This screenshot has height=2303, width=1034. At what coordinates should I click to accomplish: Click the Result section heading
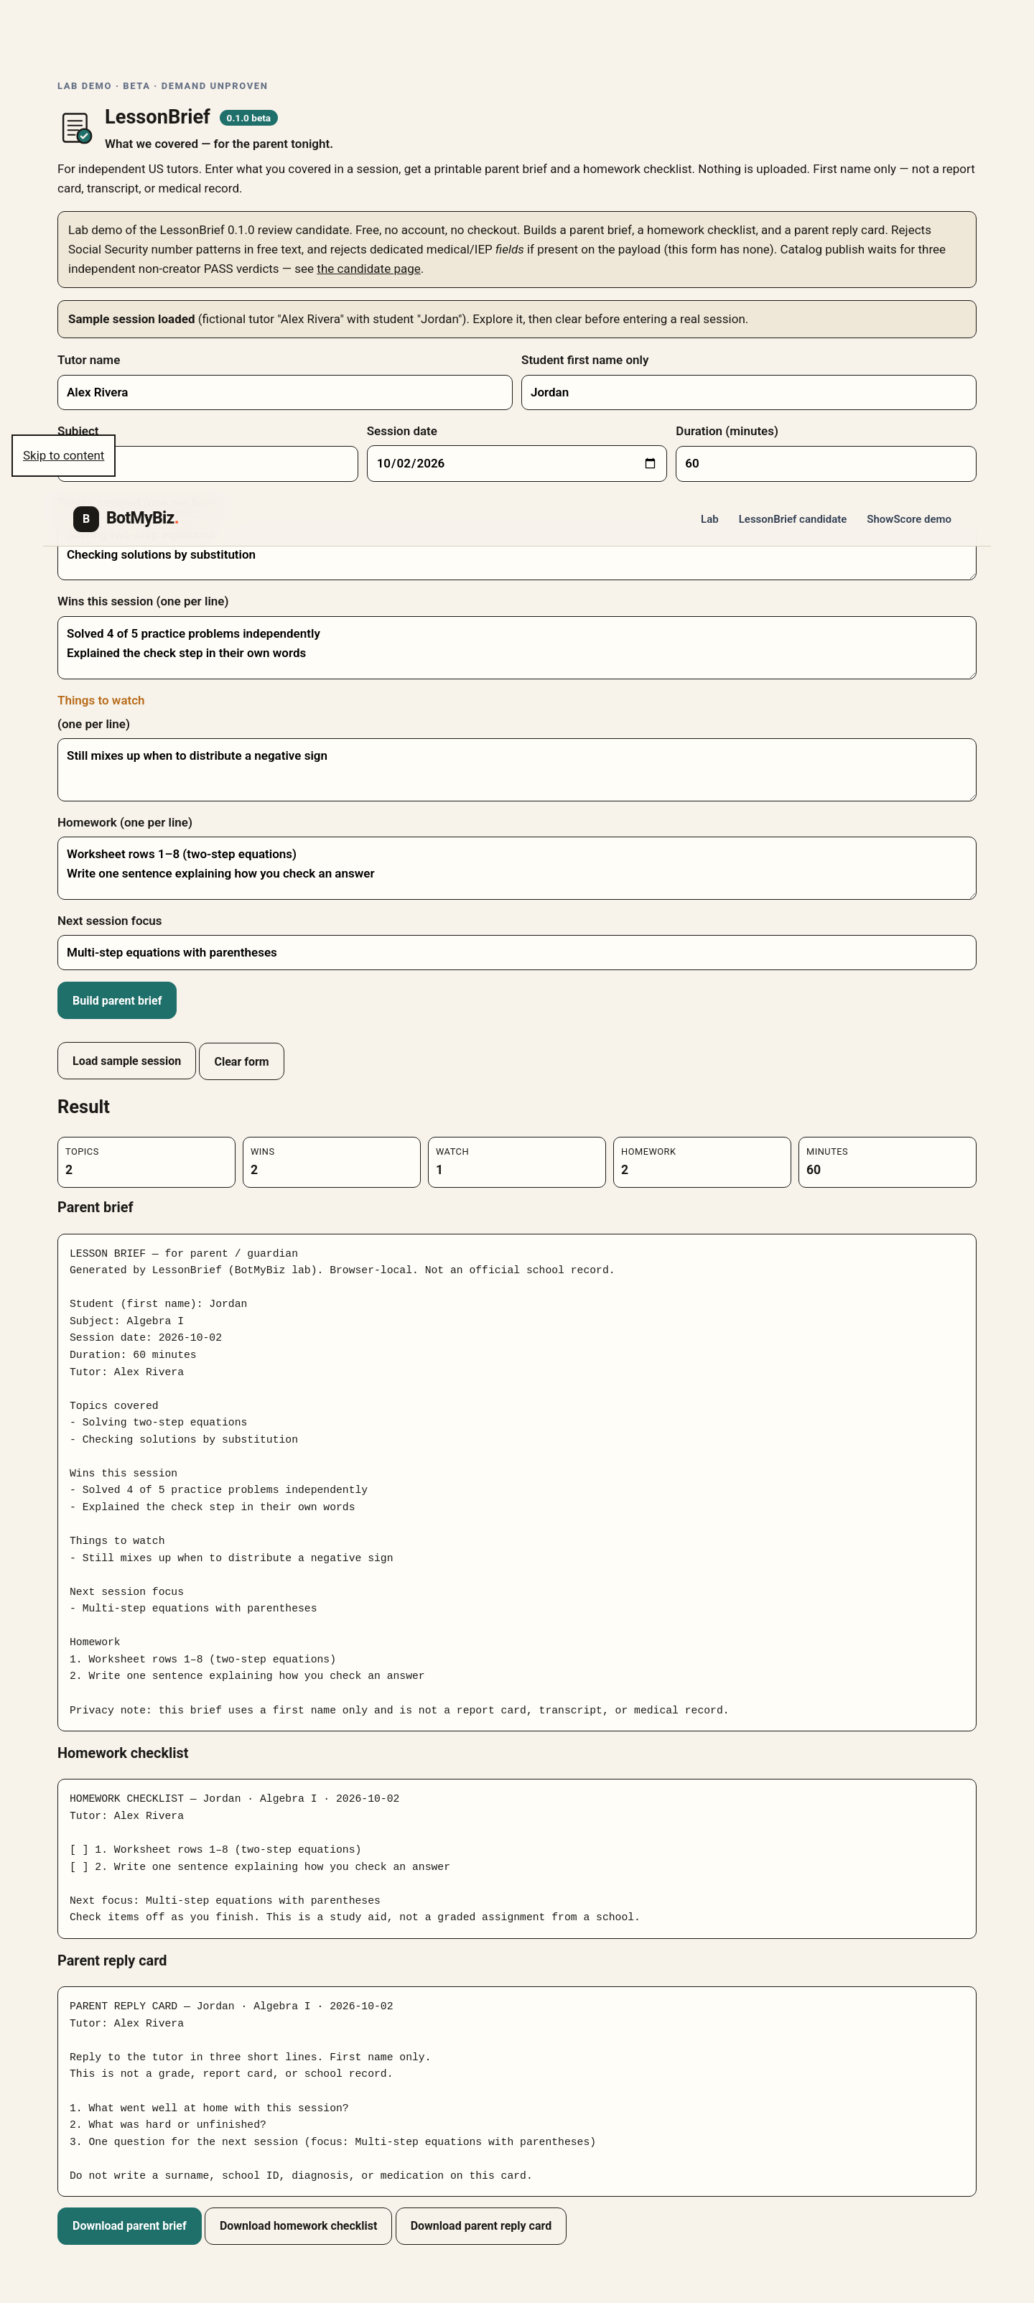pos(83,1107)
